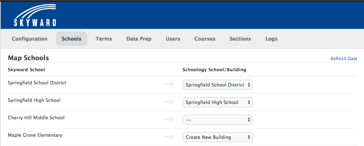364x146 pixels.
Task: Click the Map Schools heading
Action: pyautogui.click(x=28, y=58)
